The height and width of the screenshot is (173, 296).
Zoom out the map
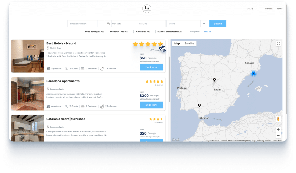point(278,135)
